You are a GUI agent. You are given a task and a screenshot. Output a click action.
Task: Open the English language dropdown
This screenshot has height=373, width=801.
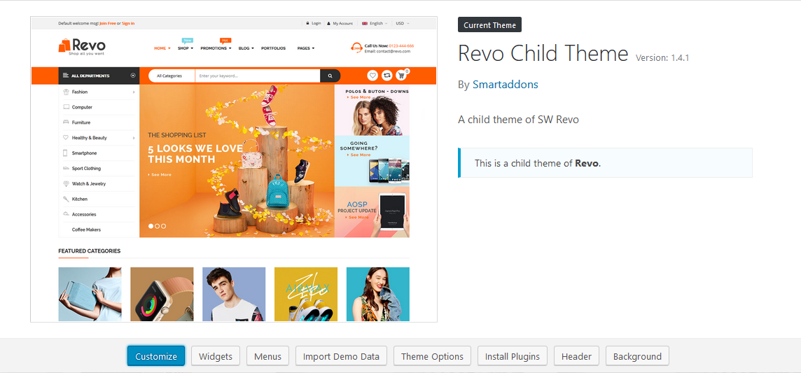(x=375, y=23)
